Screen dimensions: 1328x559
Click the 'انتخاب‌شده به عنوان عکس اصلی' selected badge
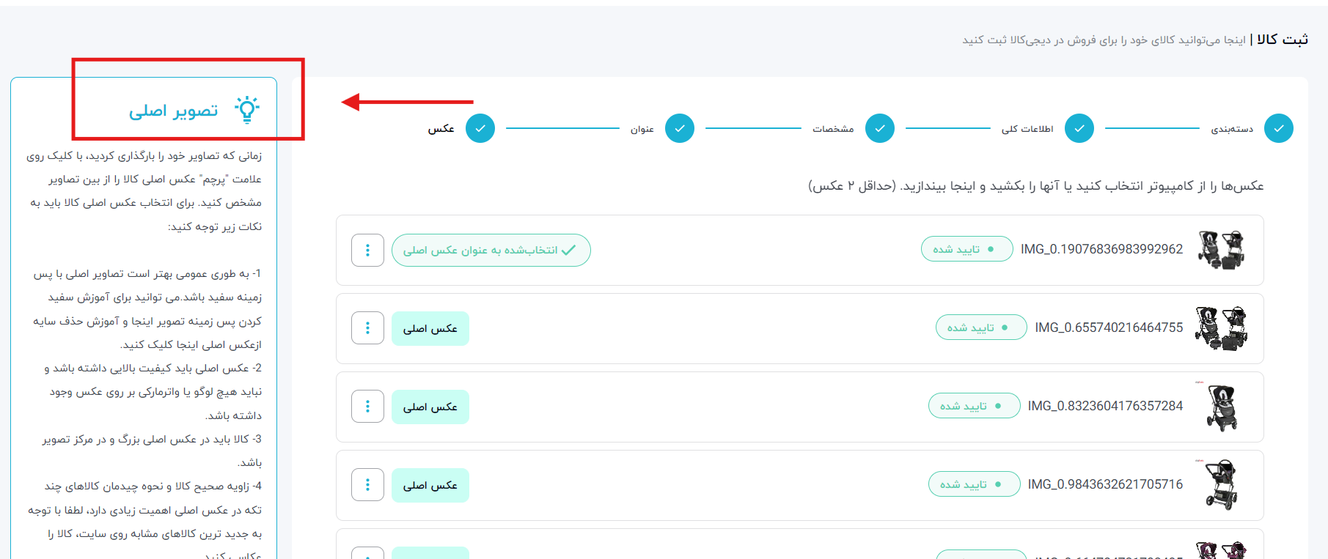coord(491,251)
